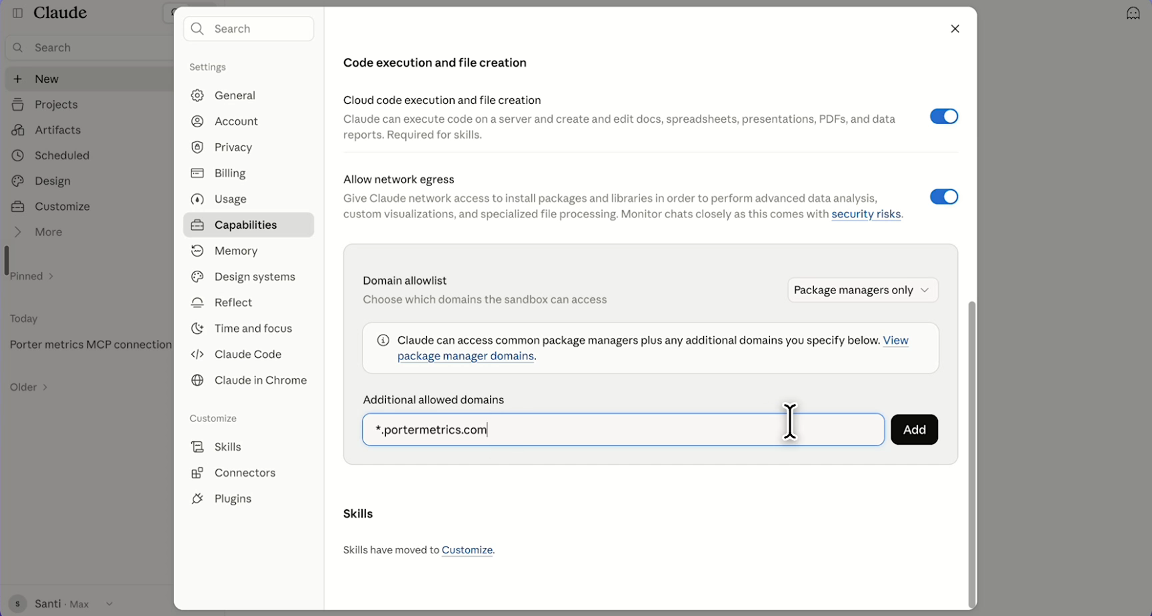The height and width of the screenshot is (616, 1152).
Task: Click the info icon in package manager notice
Action: [383, 341]
